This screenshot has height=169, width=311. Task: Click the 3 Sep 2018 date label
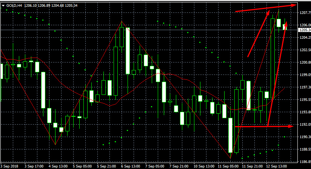click(9, 166)
